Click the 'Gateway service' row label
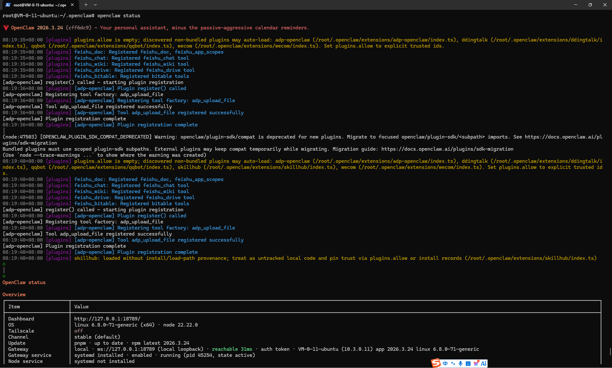The height and width of the screenshot is (368, 612). pyautogui.click(x=30, y=355)
